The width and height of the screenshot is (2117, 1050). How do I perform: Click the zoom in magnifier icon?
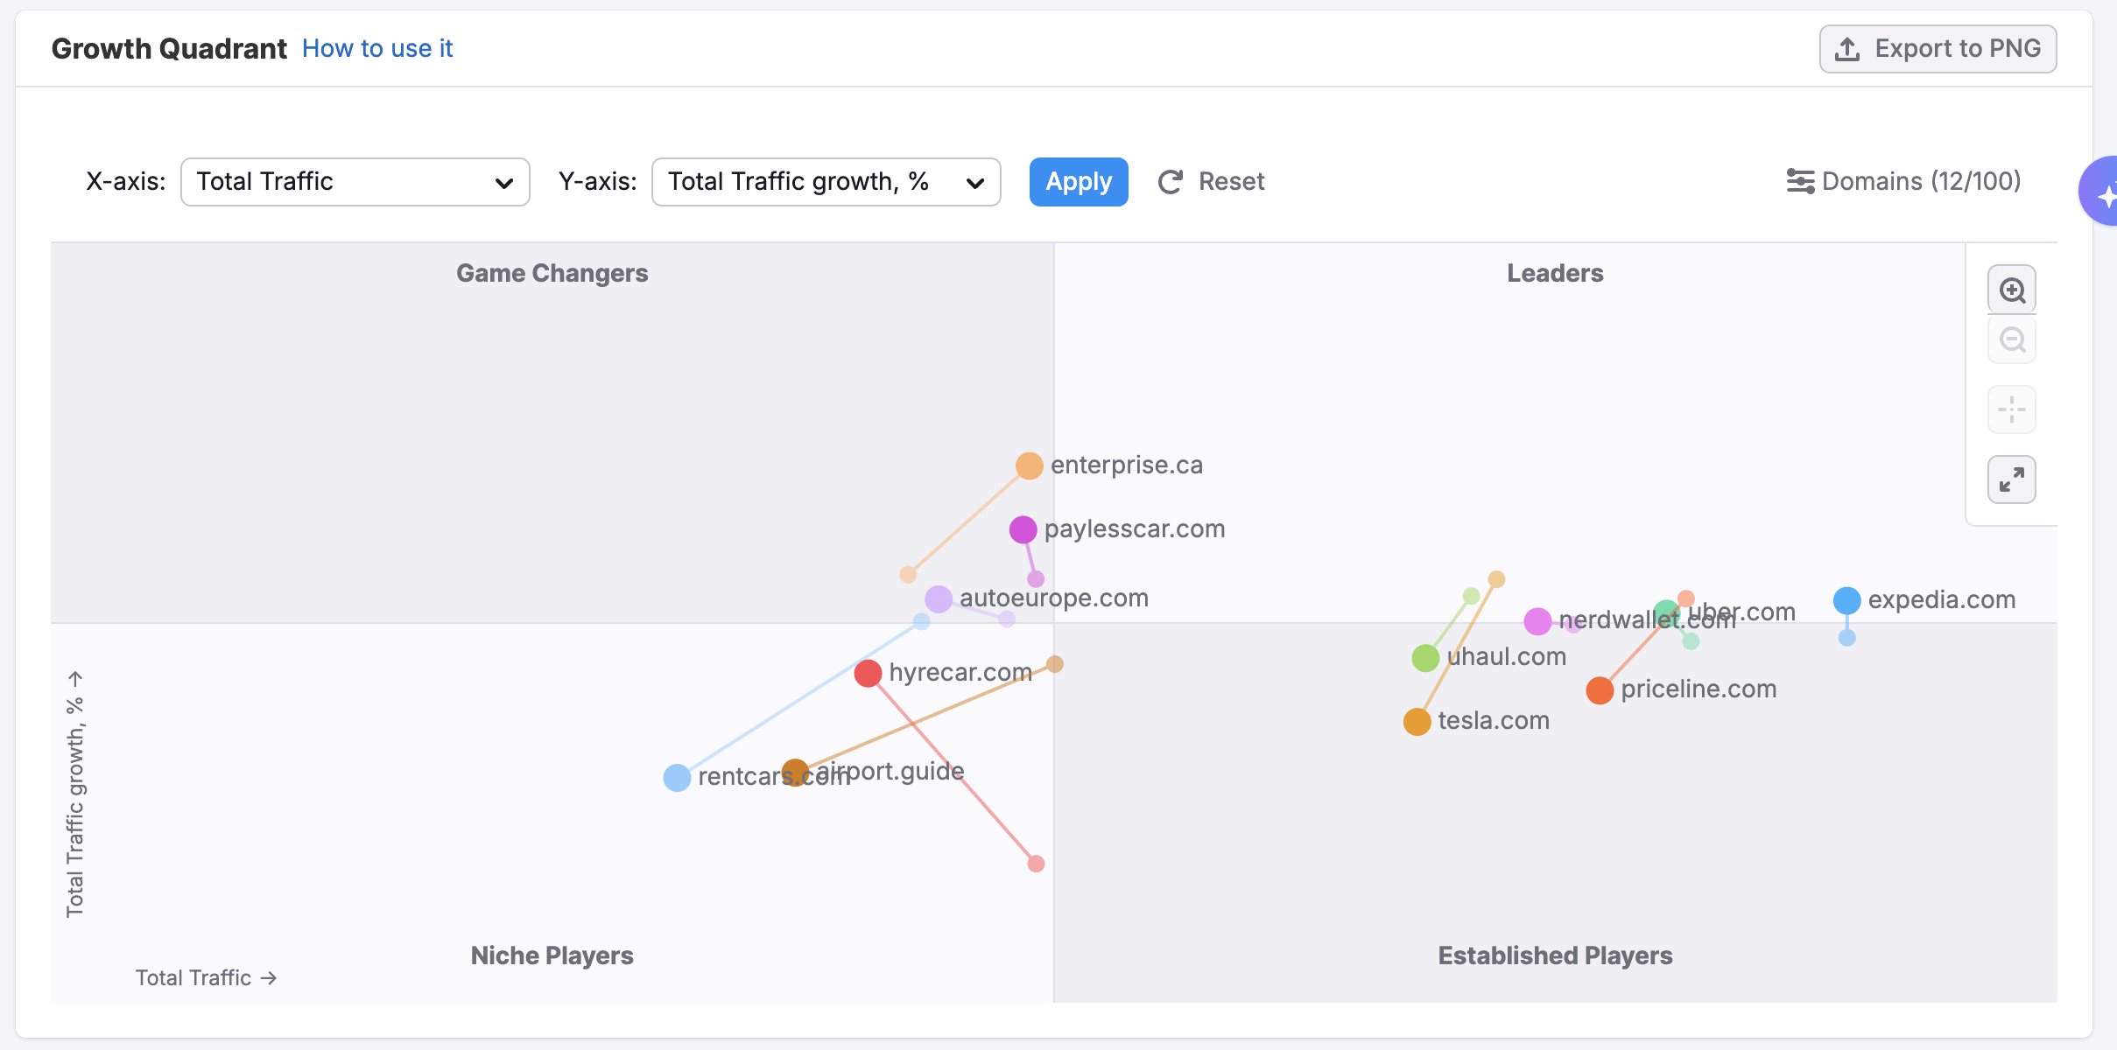click(x=2012, y=290)
